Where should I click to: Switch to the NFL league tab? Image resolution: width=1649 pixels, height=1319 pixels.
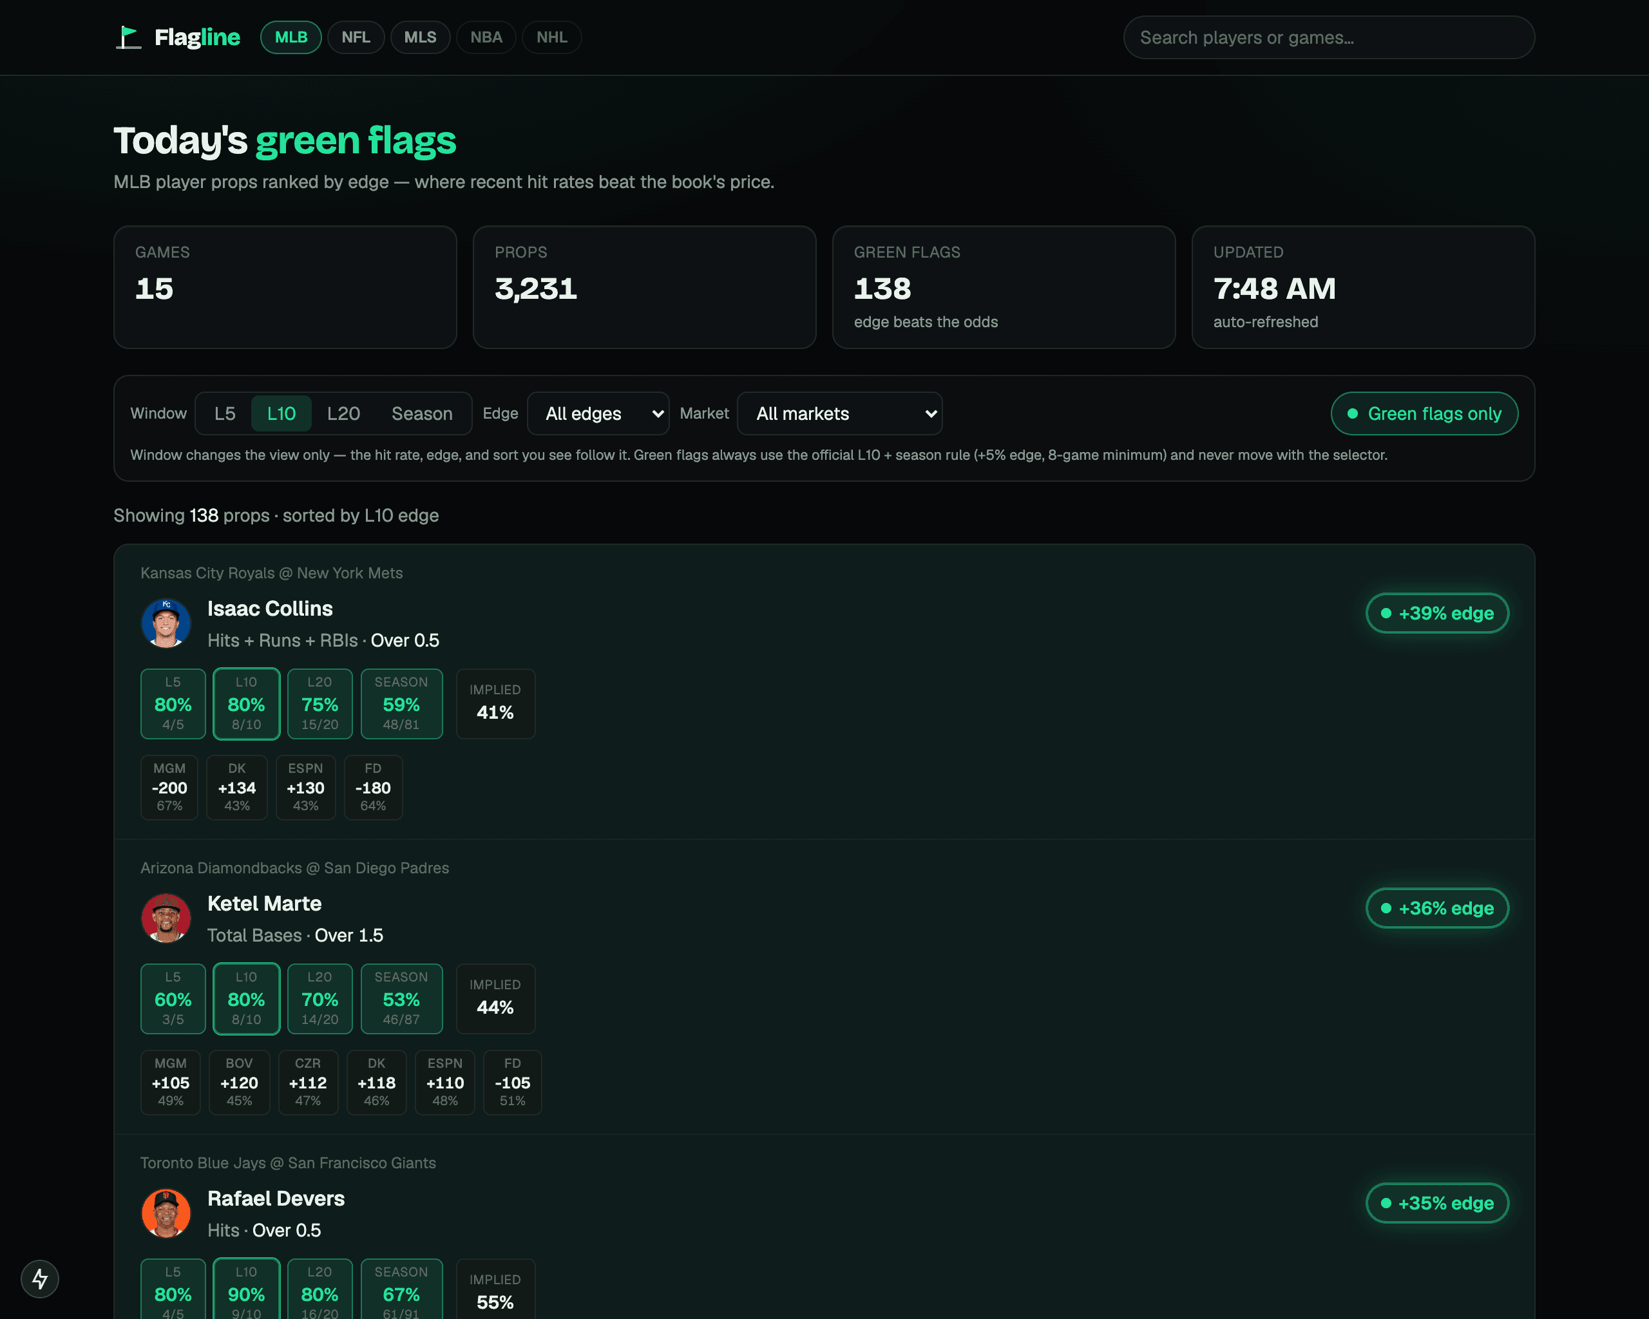coord(356,37)
